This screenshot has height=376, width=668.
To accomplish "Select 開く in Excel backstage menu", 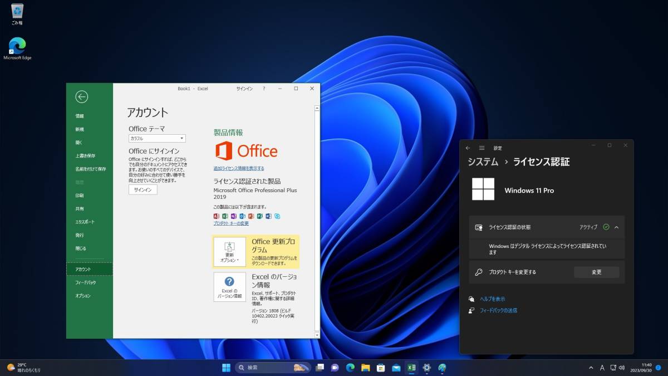I will pyautogui.click(x=78, y=143).
